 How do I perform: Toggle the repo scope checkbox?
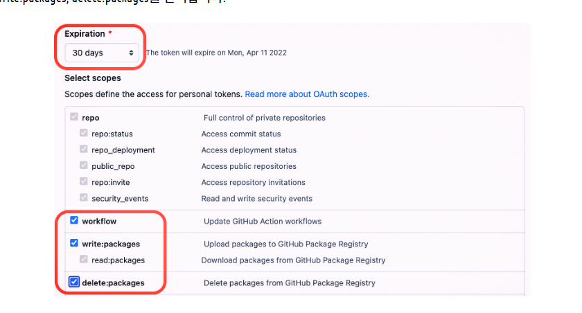[74, 118]
